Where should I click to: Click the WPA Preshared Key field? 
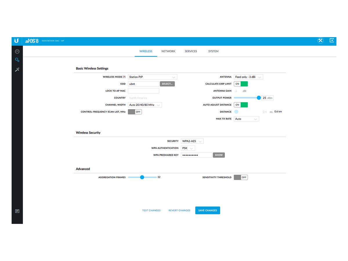[x=197, y=155]
